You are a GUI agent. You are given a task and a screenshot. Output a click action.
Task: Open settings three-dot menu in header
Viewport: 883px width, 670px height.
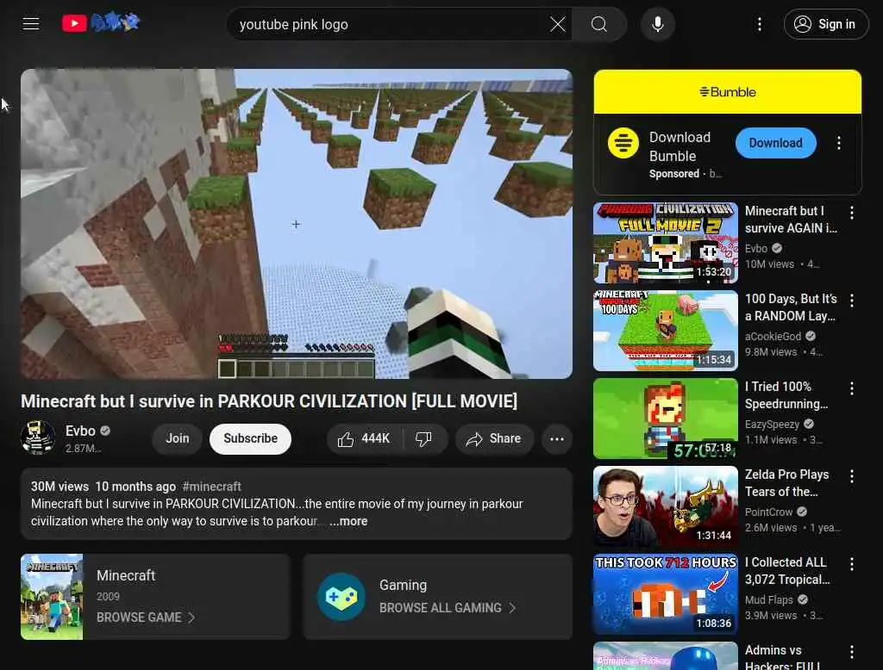(759, 24)
